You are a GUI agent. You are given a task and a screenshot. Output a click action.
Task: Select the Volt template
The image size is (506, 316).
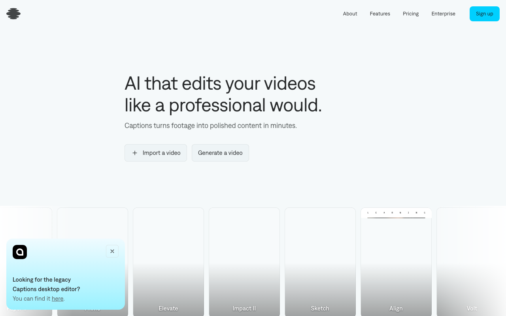click(471, 261)
